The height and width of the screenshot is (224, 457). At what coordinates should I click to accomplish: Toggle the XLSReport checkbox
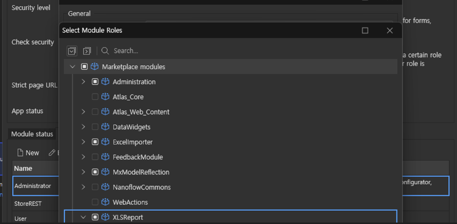95,217
